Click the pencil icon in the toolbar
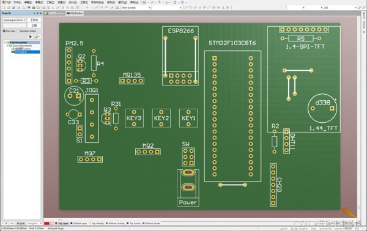 (112, 8)
